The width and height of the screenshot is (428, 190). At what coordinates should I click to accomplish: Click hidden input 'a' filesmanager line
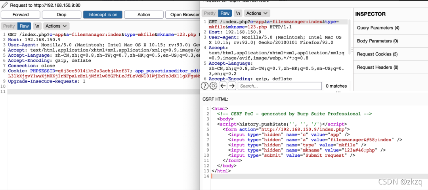pos(315,140)
